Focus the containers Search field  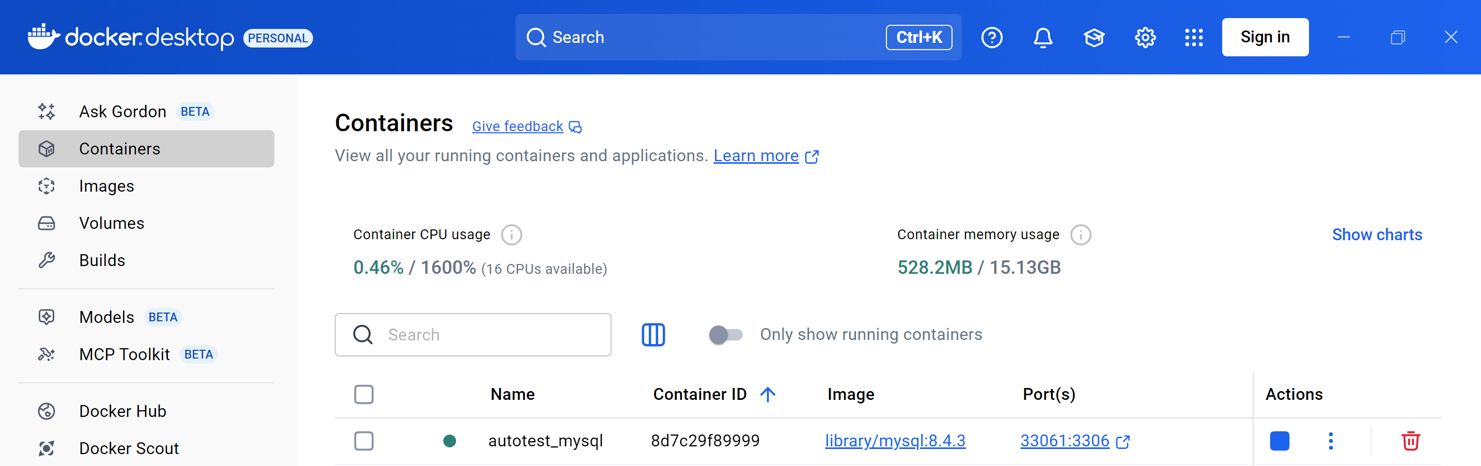click(473, 334)
